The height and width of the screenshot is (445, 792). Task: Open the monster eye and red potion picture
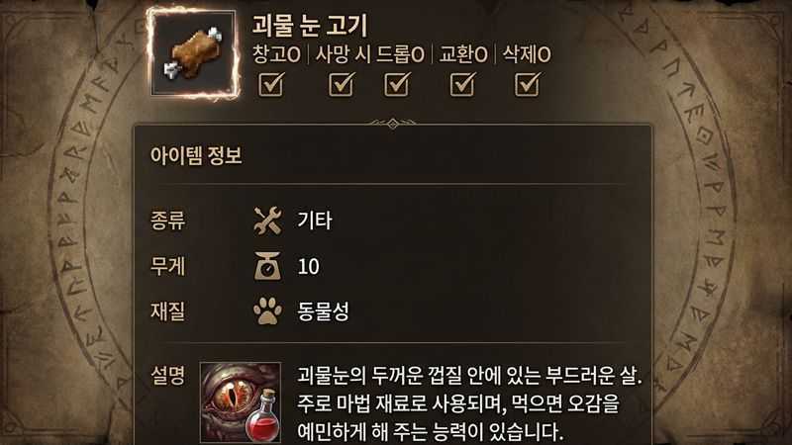click(x=241, y=402)
